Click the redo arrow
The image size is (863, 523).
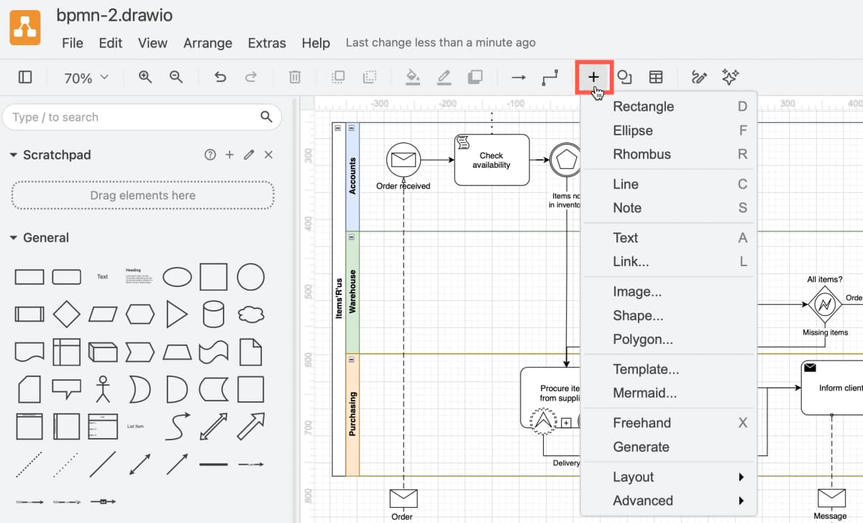pyautogui.click(x=251, y=77)
